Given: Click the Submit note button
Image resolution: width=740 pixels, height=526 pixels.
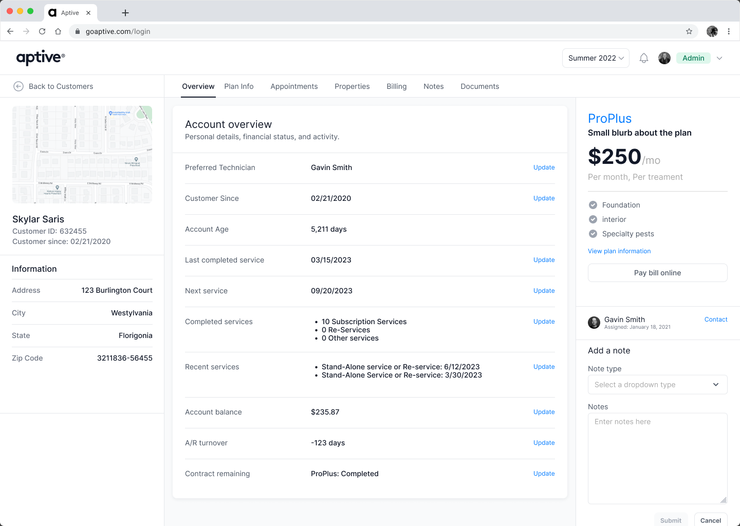Looking at the screenshot, I should tap(671, 520).
